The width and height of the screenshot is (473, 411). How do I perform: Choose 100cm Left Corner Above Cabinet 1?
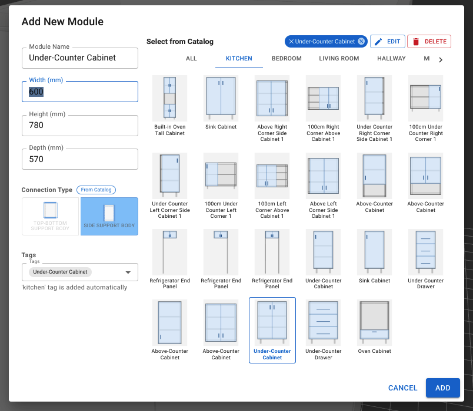point(272,176)
